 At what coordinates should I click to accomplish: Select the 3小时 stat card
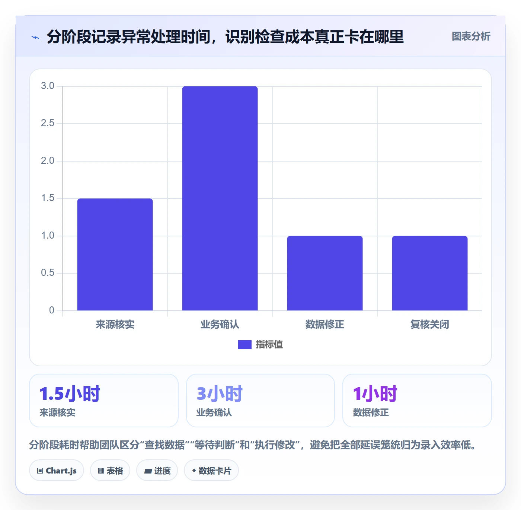260,401
